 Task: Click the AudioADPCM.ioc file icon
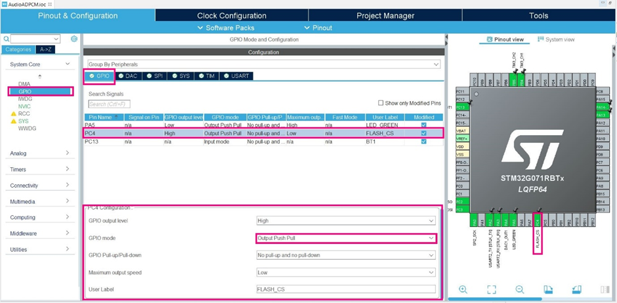click(x=5, y=3)
